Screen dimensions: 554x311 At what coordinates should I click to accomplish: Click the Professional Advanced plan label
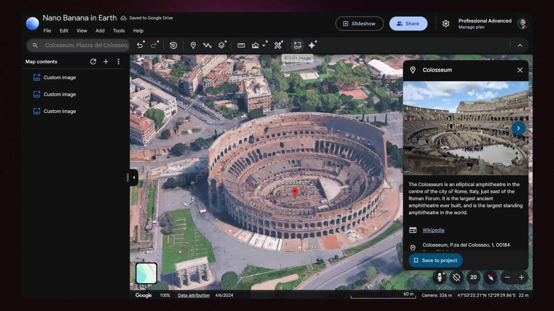pos(485,21)
